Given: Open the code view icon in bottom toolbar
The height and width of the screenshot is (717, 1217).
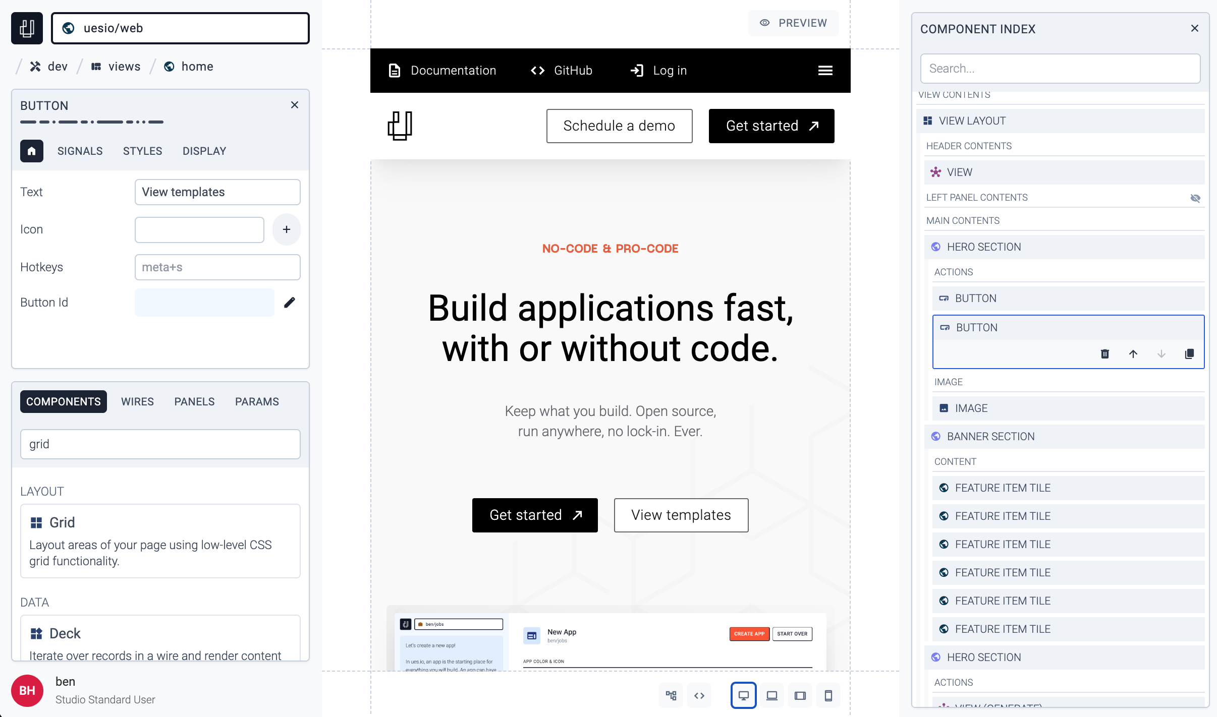Looking at the screenshot, I should pyautogui.click(x=699, y=696).
